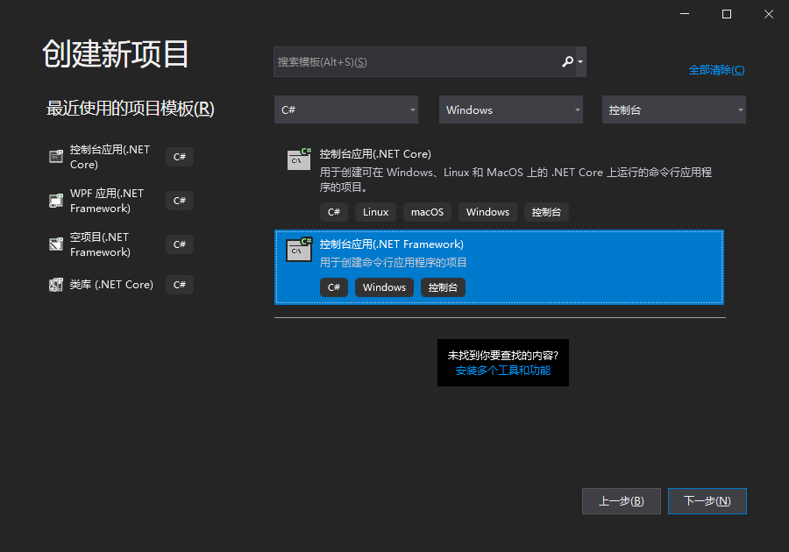Select the macOS tag on .NET Core template

(x=427, y=211)
